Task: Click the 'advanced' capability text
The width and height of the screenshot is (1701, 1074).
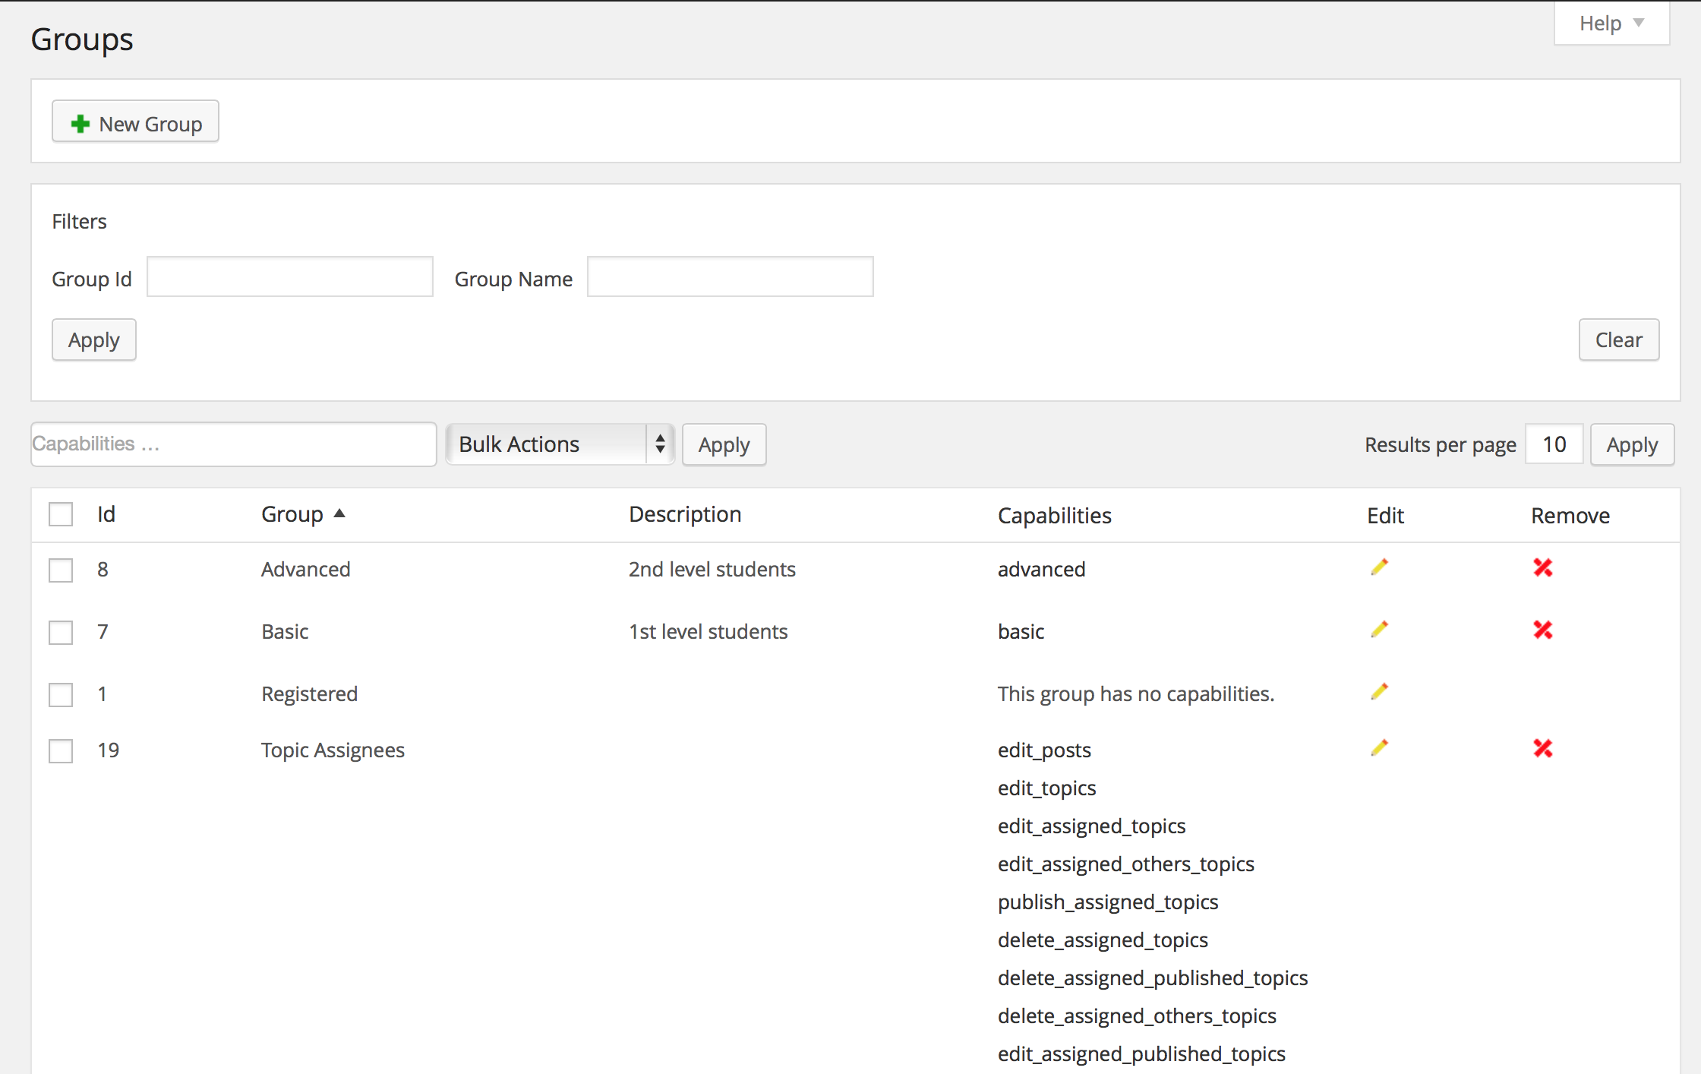Action: (x=1041, y=569)
